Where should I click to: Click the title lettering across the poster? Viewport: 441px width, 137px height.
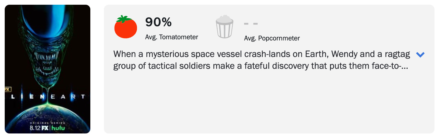(46, 97)
